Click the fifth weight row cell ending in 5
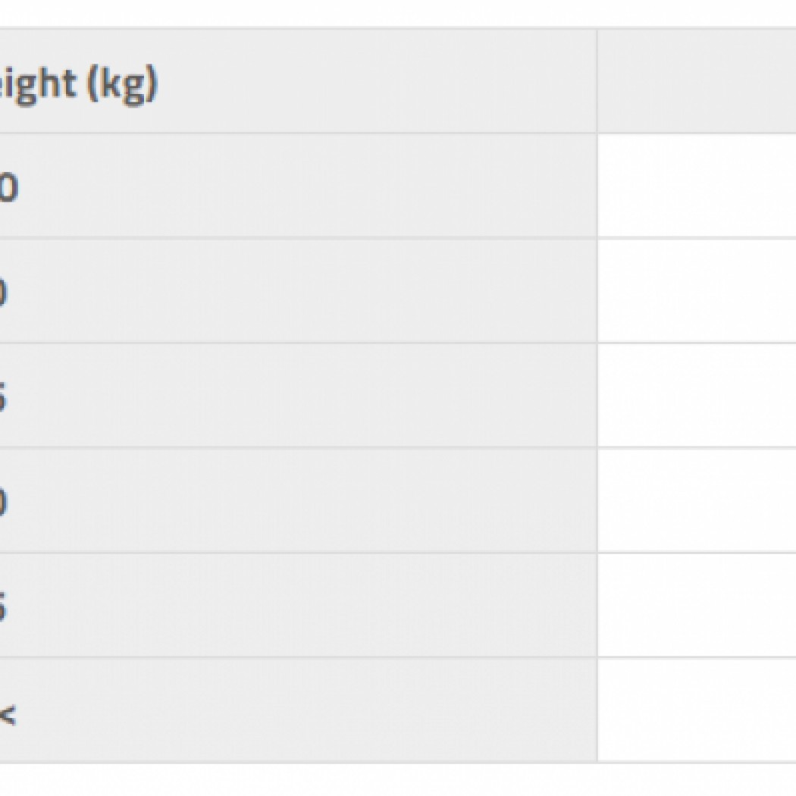Viewport: 796px width, 796px height. (296, 605)
